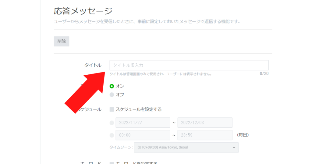312x164 pixels.
Task: Click the 0/20 character counter
Action: (x=264, y=74)
